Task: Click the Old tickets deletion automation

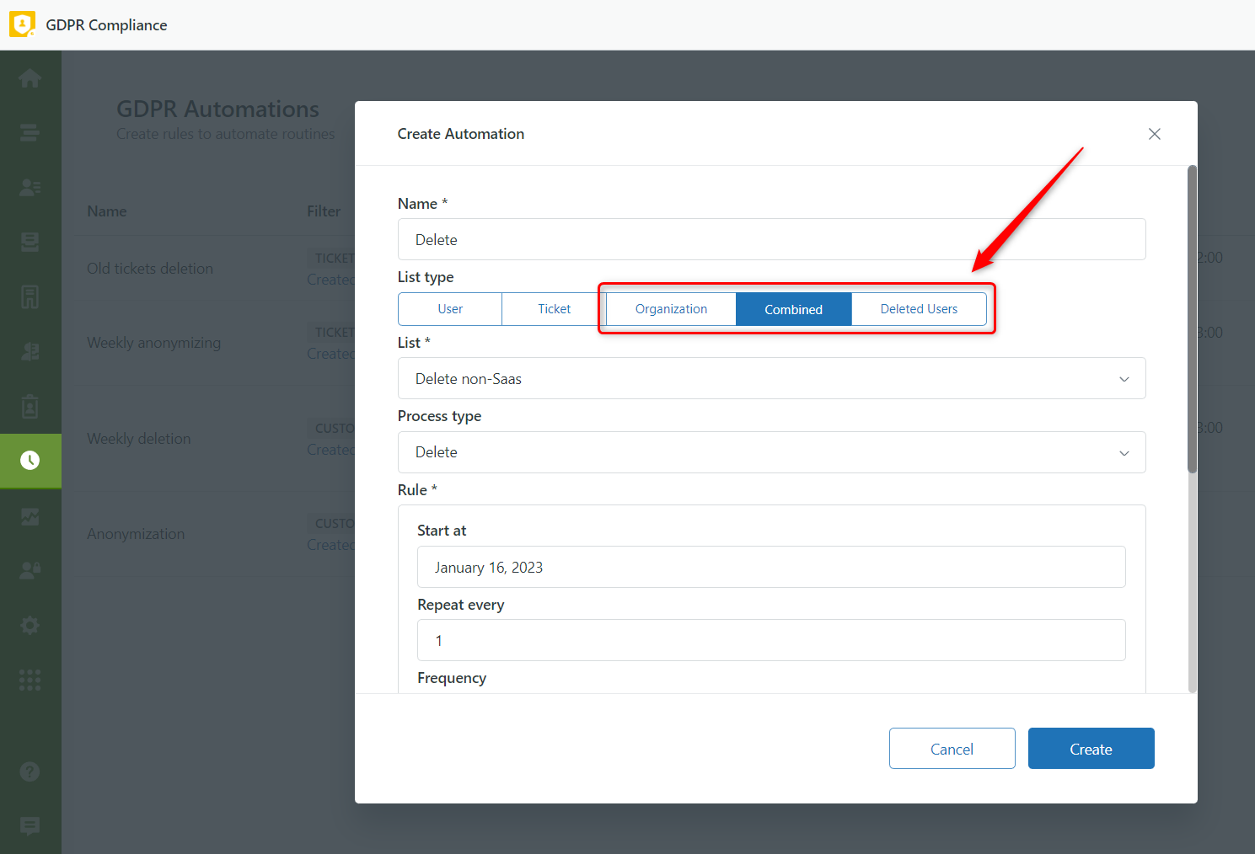Action: [x=150, y=269]
